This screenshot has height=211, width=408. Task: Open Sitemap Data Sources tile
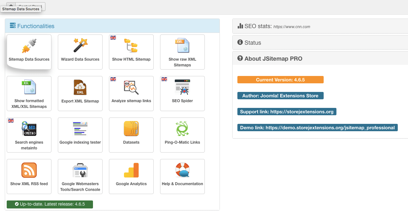pyautogui.click(x=29, y=52)
